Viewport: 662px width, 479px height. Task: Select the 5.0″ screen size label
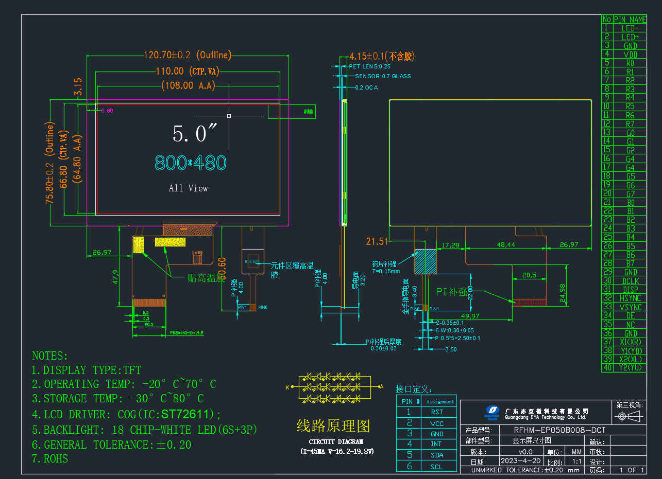point(195,134)
